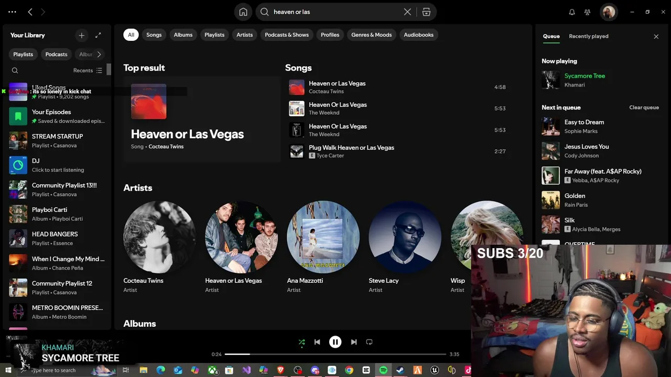The width and height of the screenshot is (671, 377).
Task: Open Google Chrome from the taskbar
Action: pyautogui.click(x=349, y=370)
